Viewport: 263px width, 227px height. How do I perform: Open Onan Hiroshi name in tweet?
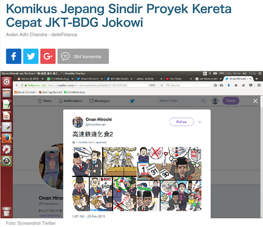(99, 119)
